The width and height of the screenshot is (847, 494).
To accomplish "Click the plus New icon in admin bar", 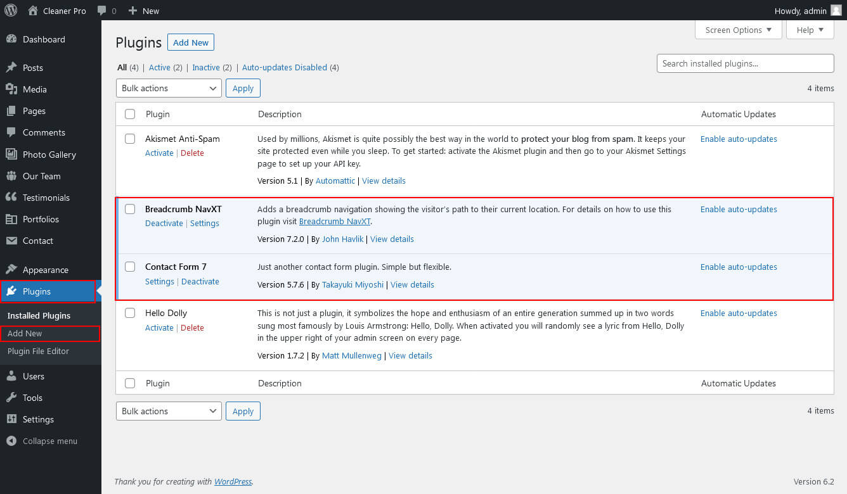I will [x=133, y=11].
